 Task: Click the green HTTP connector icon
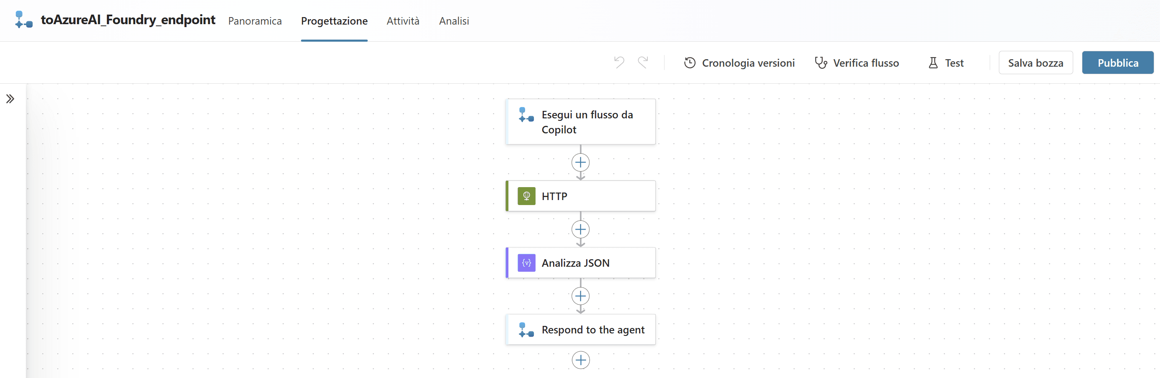[526, 196]
